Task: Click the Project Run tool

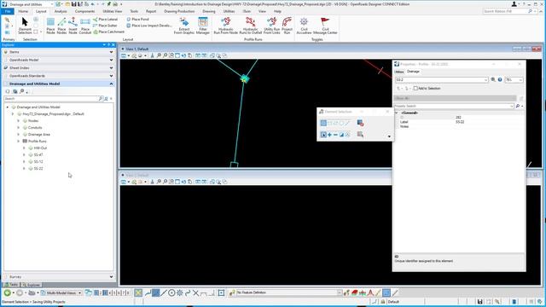Action: pos(287,26)
